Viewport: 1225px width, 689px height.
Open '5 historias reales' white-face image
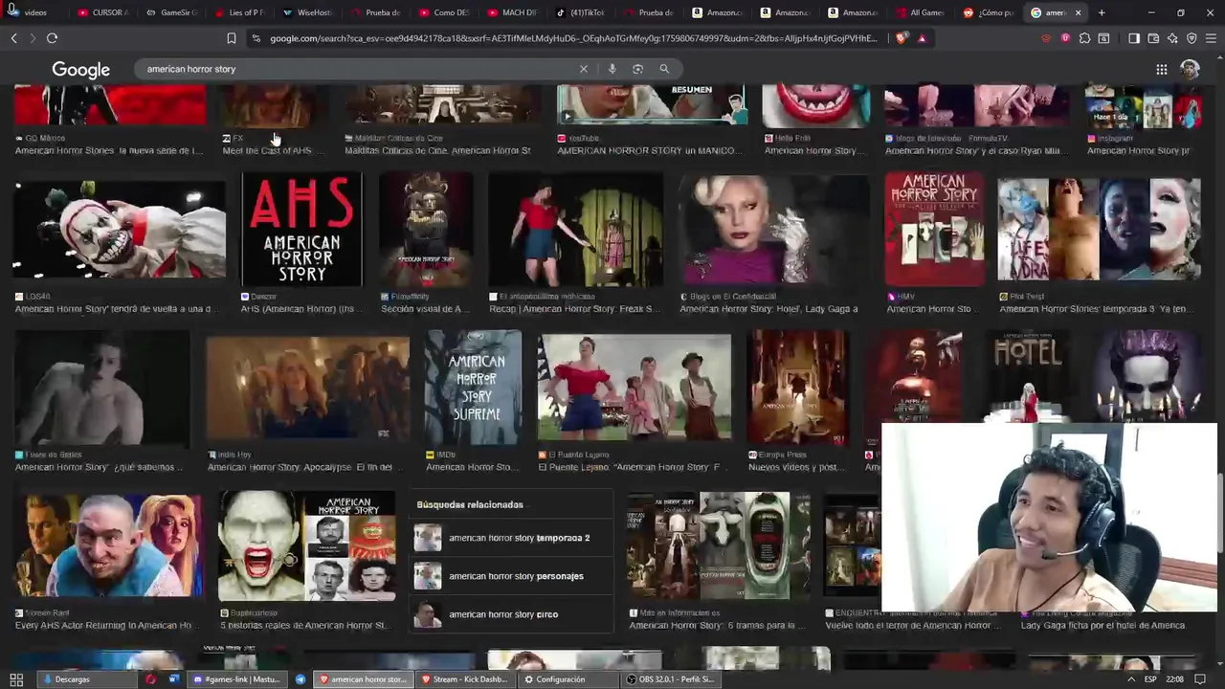[x=306, y=546]
